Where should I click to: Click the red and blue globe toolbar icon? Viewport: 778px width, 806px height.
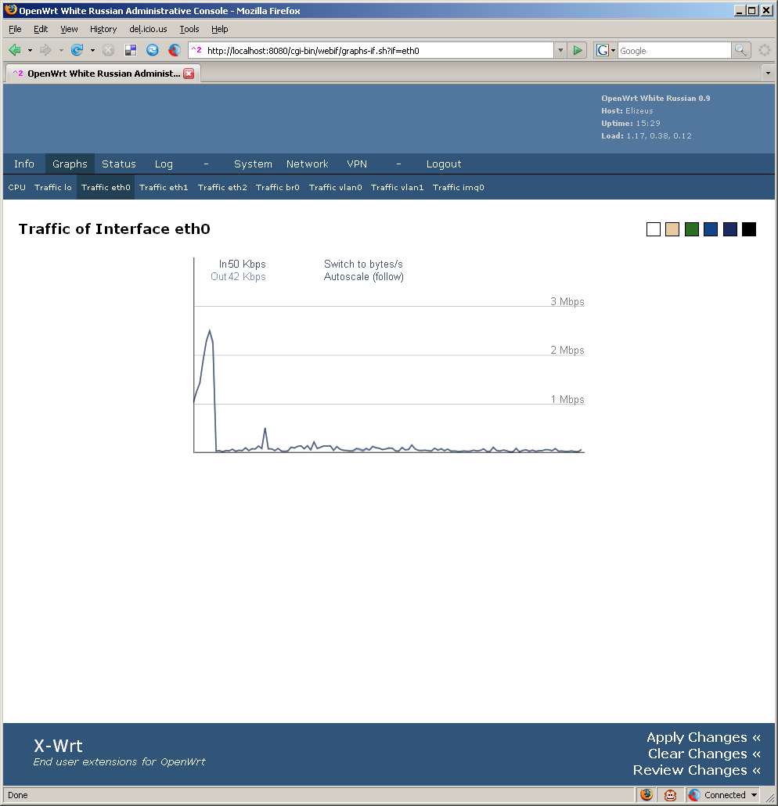tap(175, 50)
